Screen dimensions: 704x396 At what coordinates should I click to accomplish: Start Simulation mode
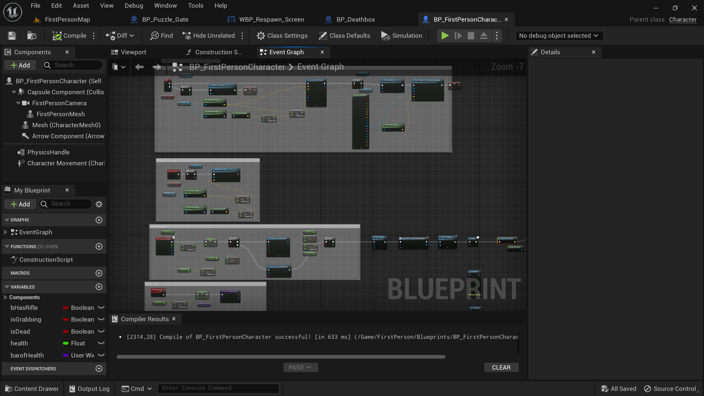coord(401,36)
